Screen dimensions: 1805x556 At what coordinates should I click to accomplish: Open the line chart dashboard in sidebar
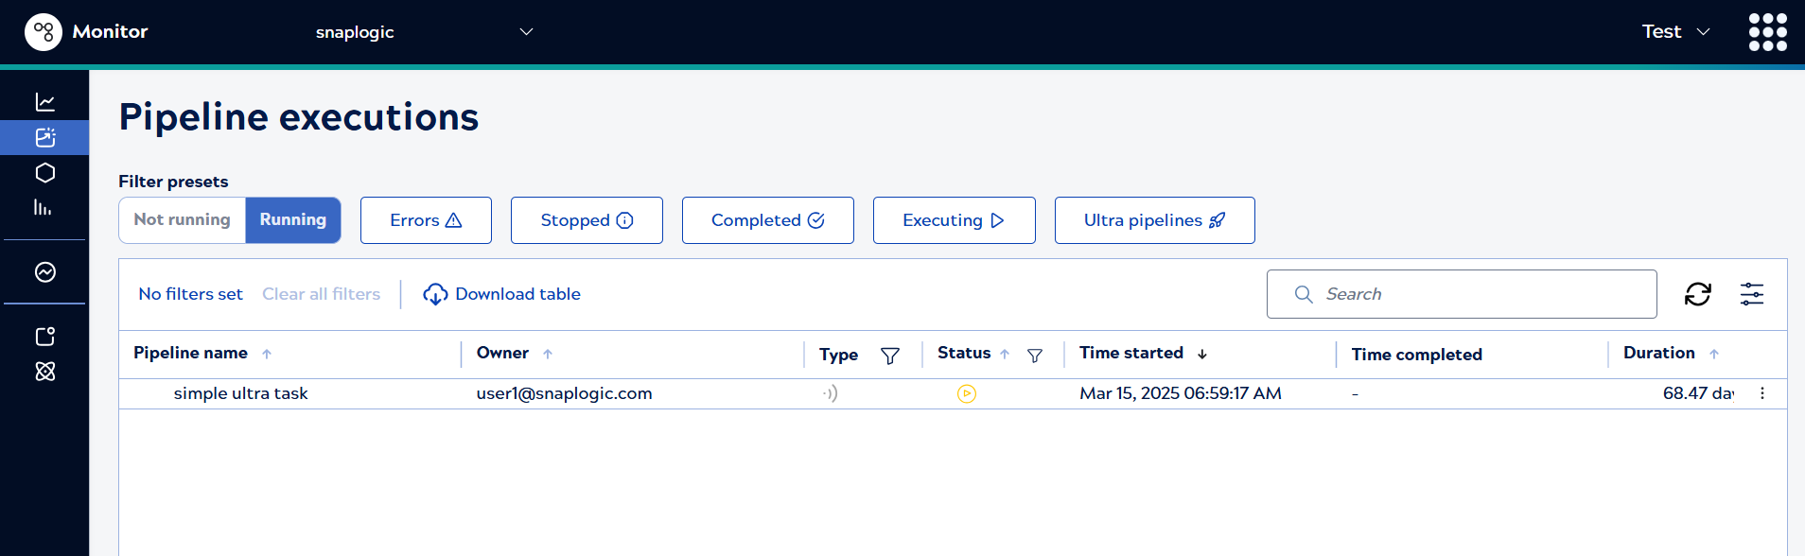pos(44,102)
